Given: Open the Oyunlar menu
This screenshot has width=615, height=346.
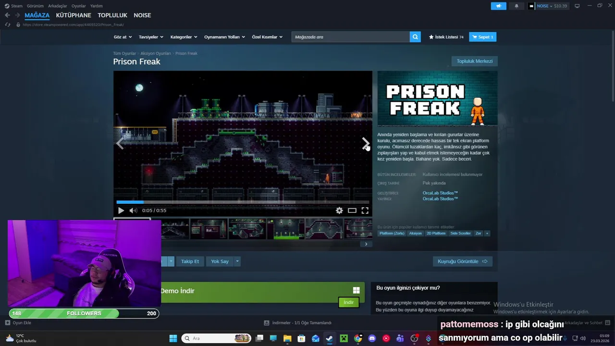Looking at the screenshot, I should pyautogui.click(x=79, y=6).
